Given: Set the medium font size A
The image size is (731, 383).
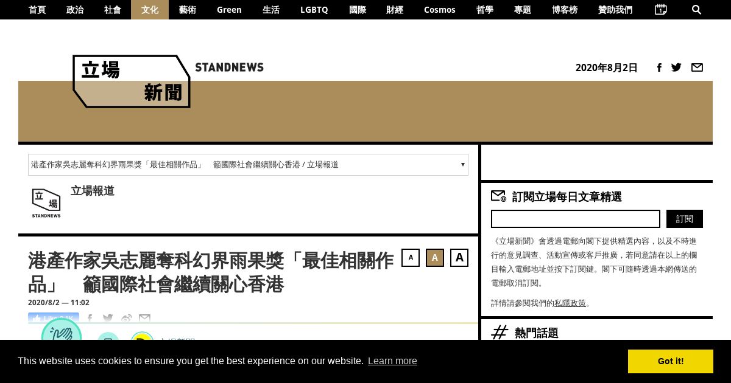Looking at the screenshot, I should [435, 258].
